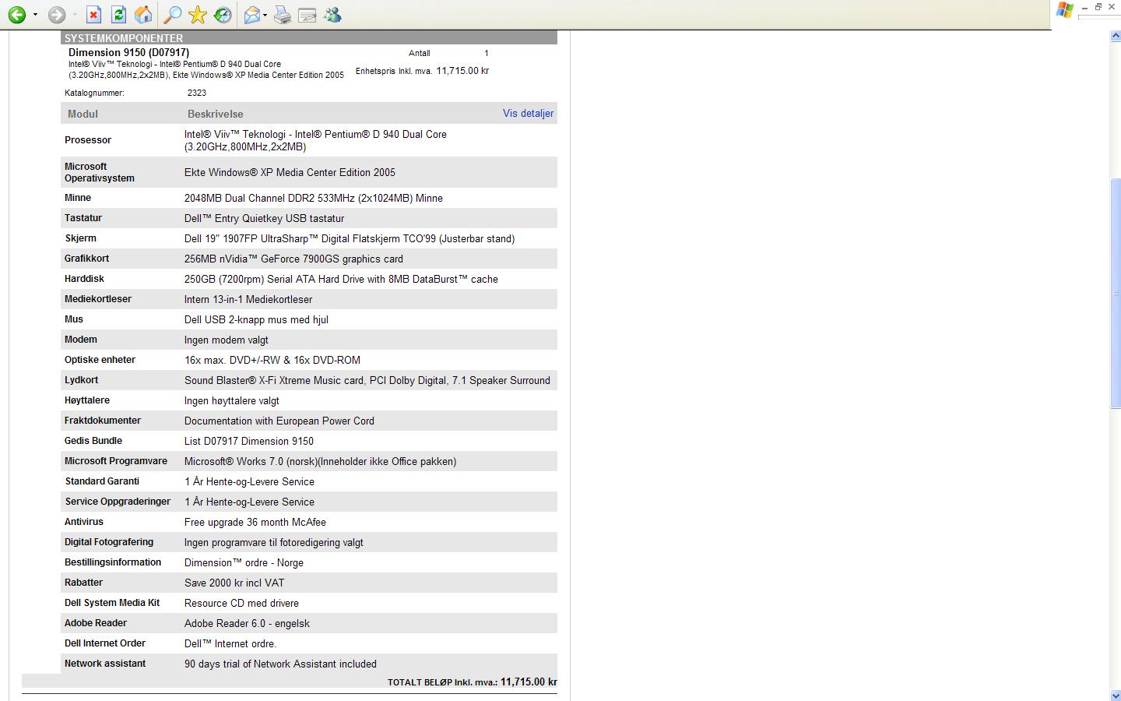The image size is (1121, 701).
Task: Click the scrollbar down arrow
Action: [x=1115, y=695]
